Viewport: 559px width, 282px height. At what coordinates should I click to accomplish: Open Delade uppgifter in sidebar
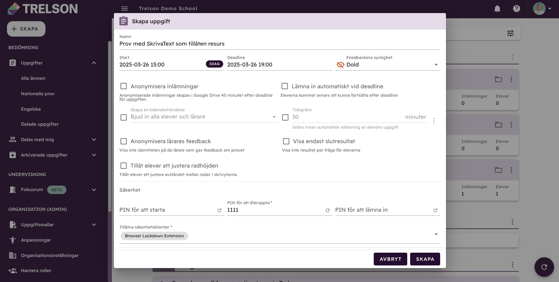40,124
